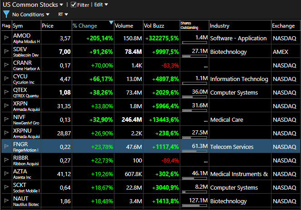Screen dimensions: 301x210
Task: Flag the QTEX row
Action: pyautogui.click(x=6, y=92)
